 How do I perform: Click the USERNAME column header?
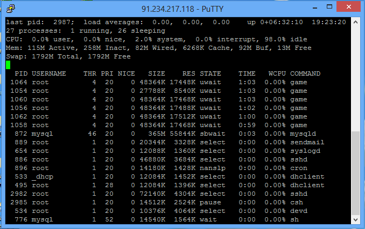pyautogui.click(x=49, y=73)
